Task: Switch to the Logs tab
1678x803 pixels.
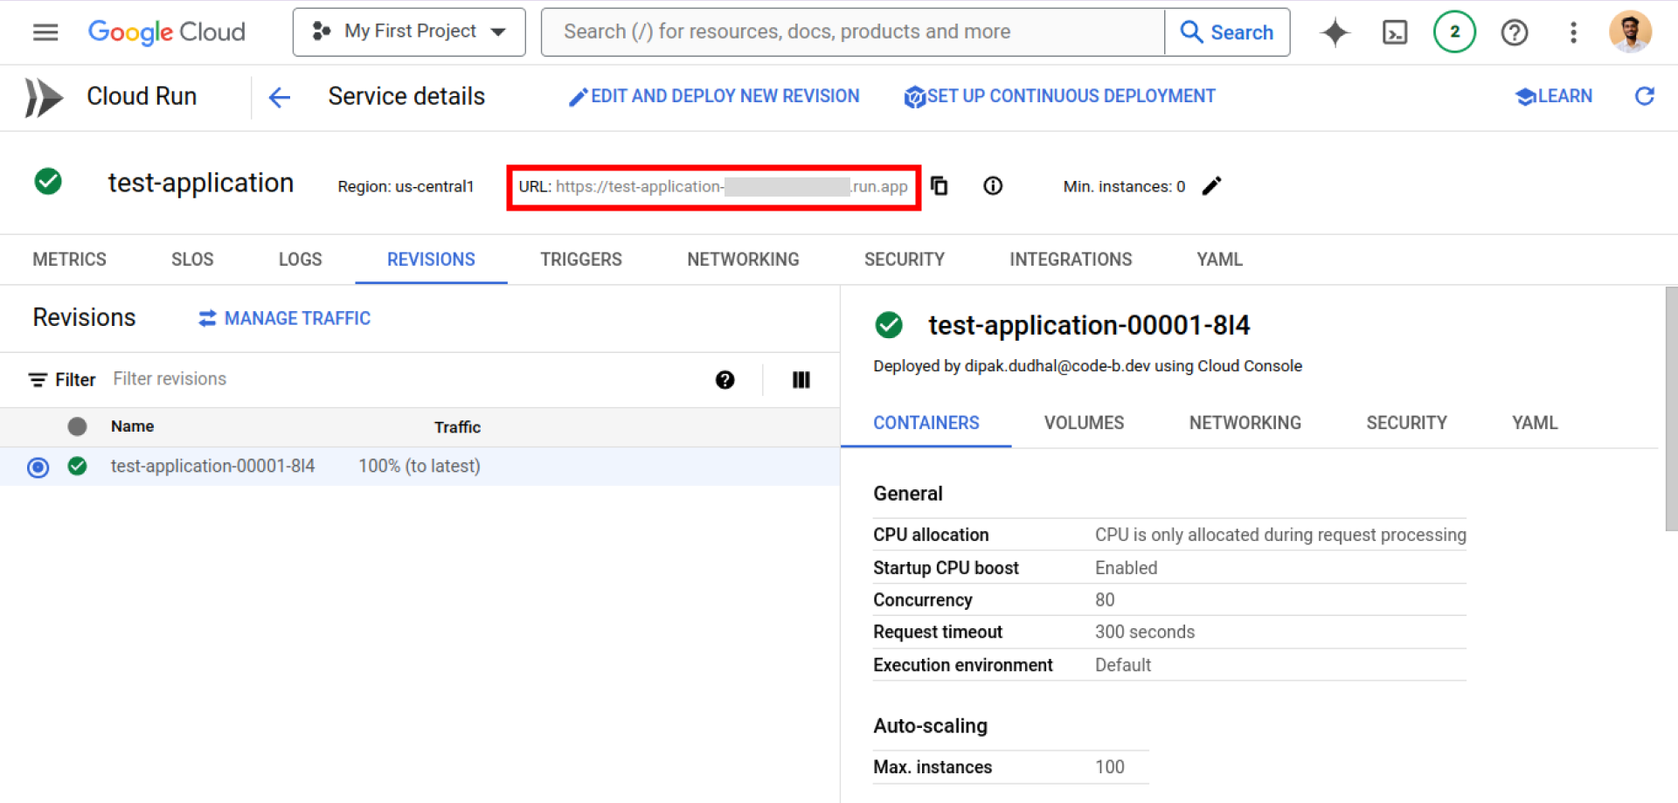Action: click(x=300, y=260)
